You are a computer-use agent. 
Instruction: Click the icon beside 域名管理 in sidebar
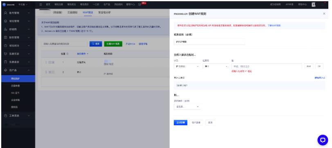[6, 21]
